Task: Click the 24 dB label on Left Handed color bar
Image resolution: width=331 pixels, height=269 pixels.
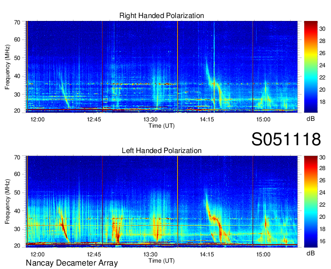Action: pos(322,192)
